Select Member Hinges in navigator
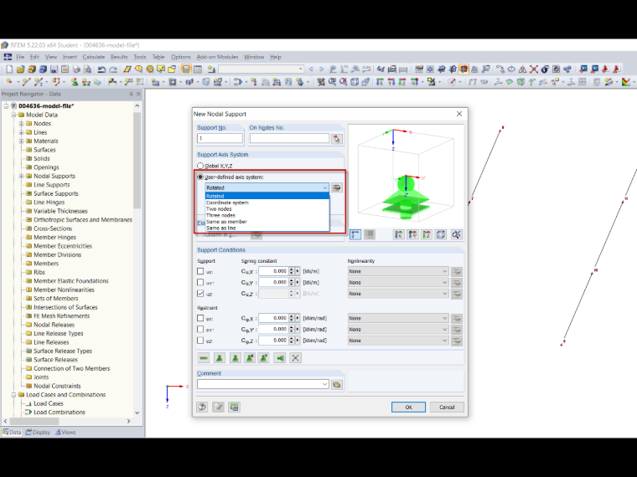This screenshot has height=477, width=637. pos(54,238)
